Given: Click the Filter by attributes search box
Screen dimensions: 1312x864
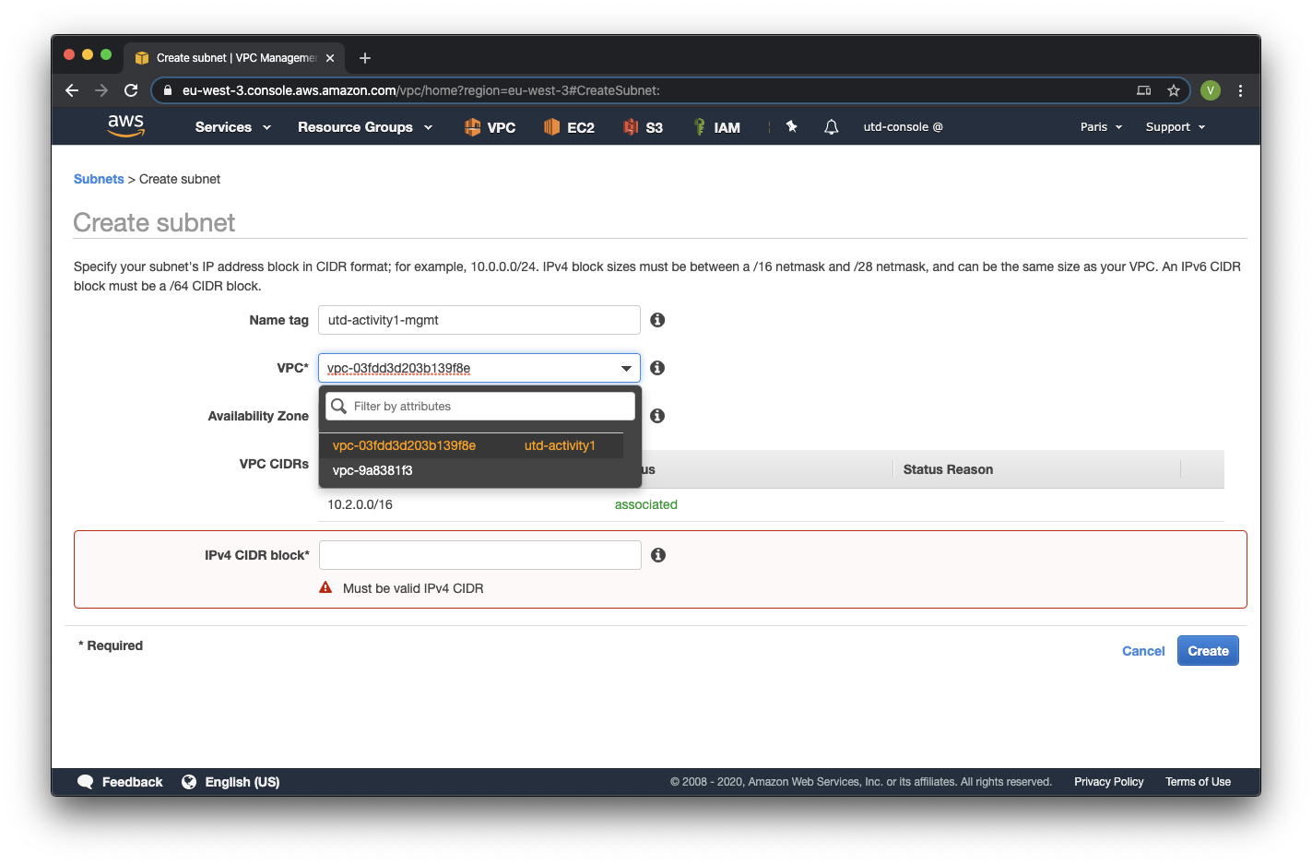Looking at the screenshot, I should pyautogui.click(x=480, y=407).
